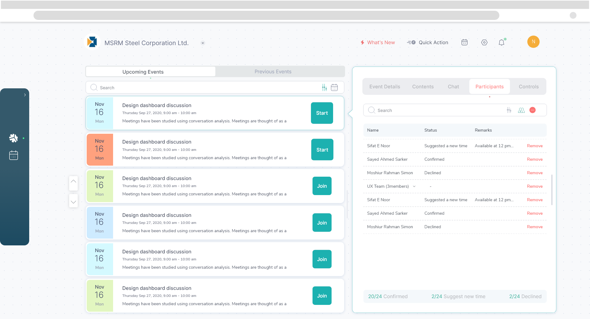Image resolution: width=590 pixels, height=319 pixels.
Task: Click the add group participants icon
Action: pos(521,110)
